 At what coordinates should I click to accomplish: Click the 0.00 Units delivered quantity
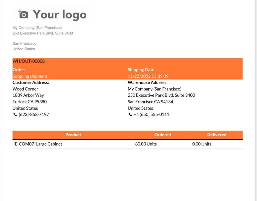coord(202,144)
